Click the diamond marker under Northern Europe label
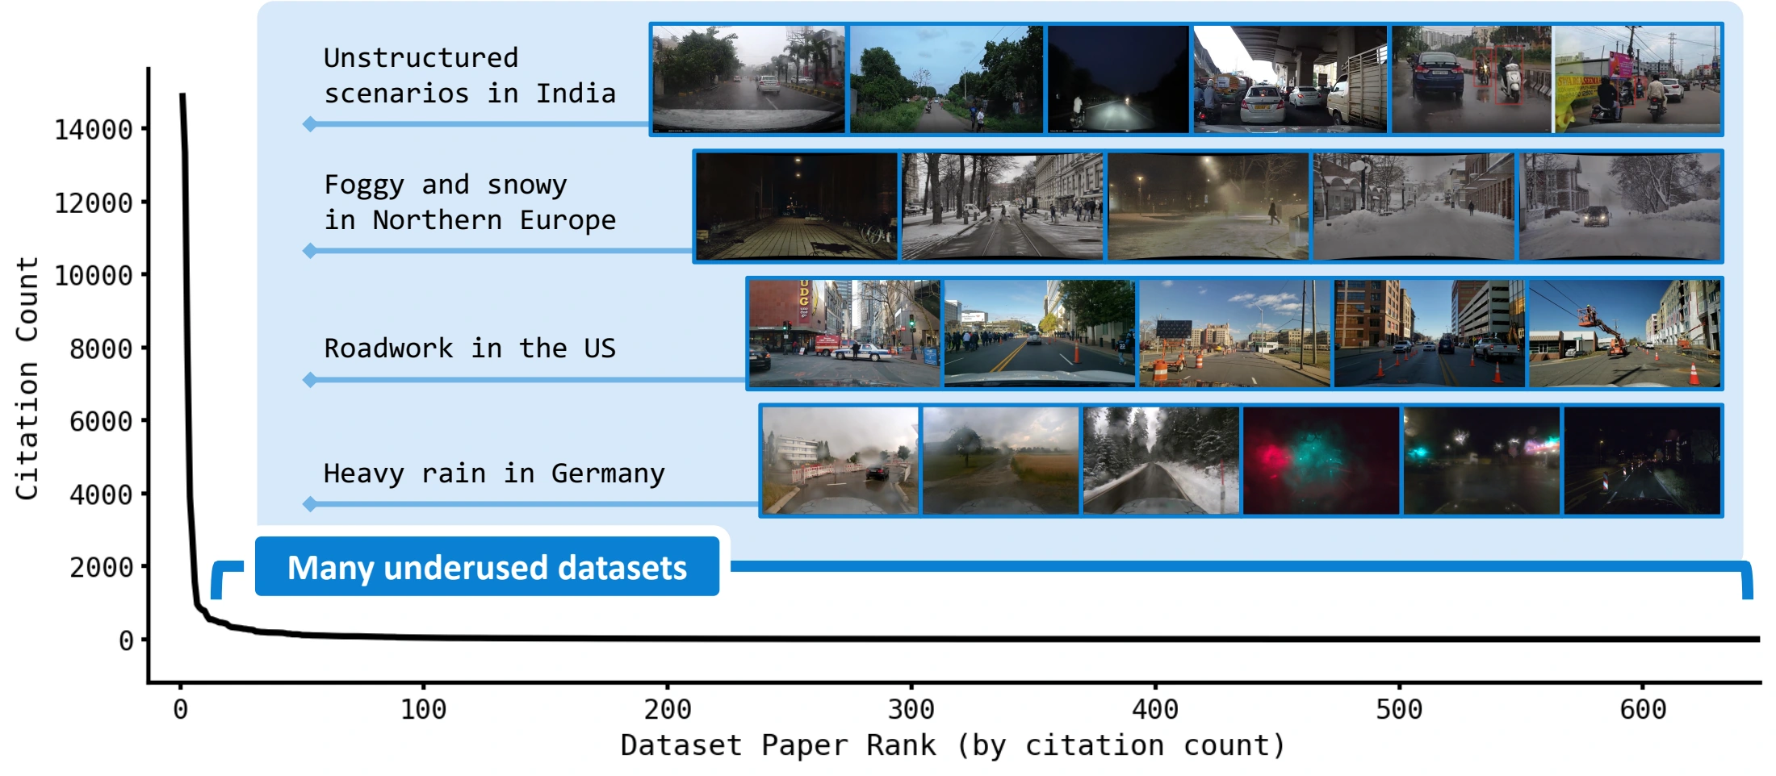The width and height of the screenshot is (1776, 776). [310, 251]
